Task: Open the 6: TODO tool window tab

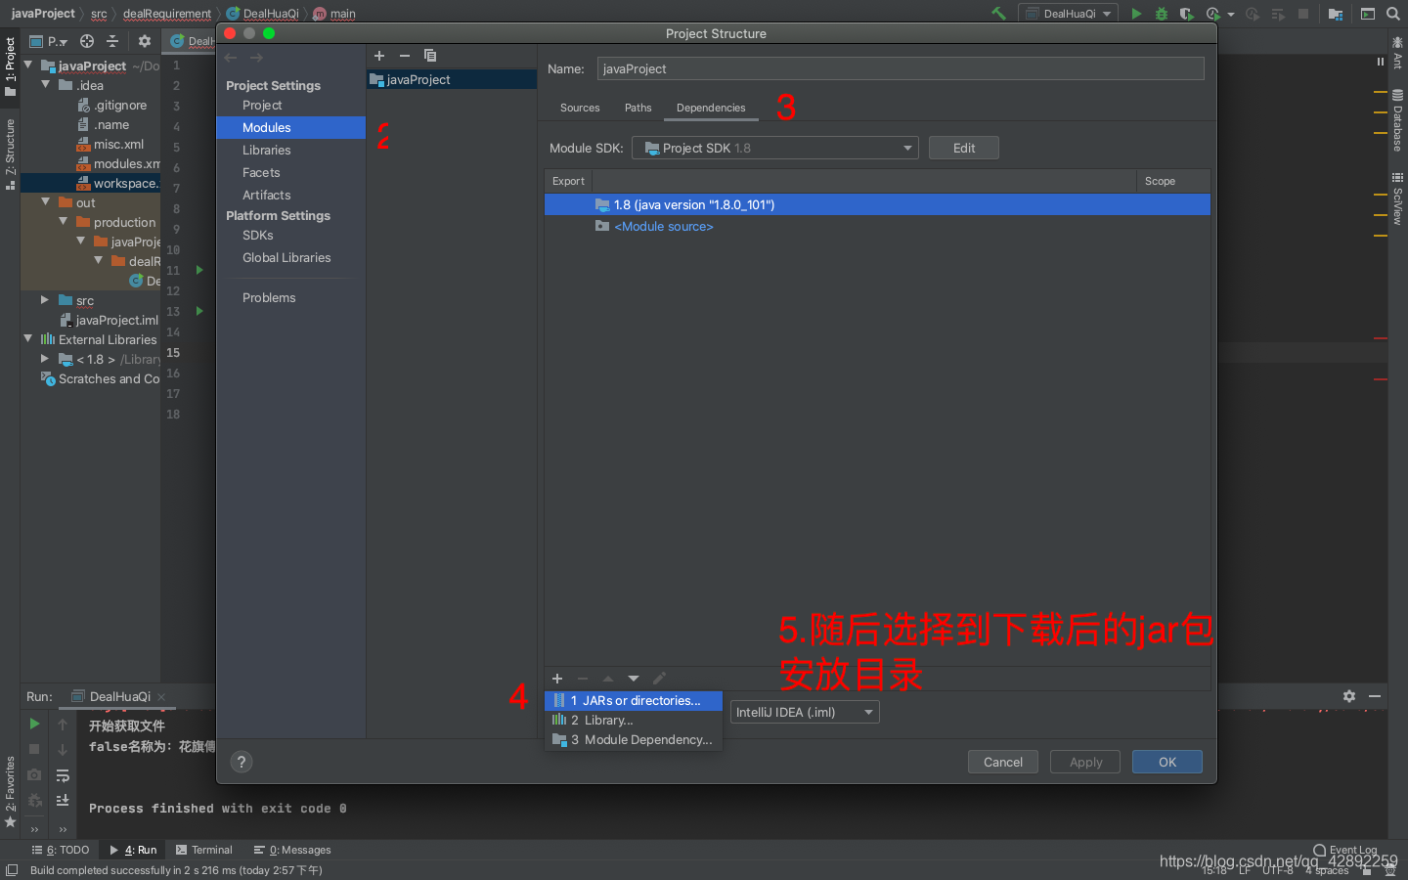Action: (61, 850)
